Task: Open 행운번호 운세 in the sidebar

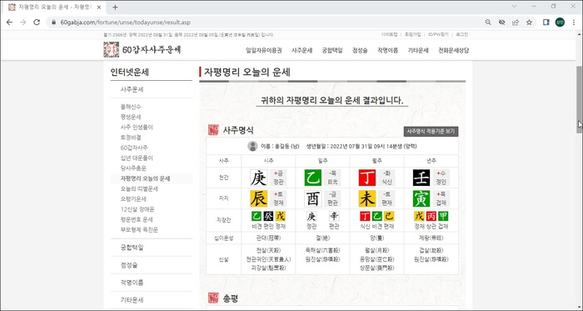Action: tap(137, 219)
